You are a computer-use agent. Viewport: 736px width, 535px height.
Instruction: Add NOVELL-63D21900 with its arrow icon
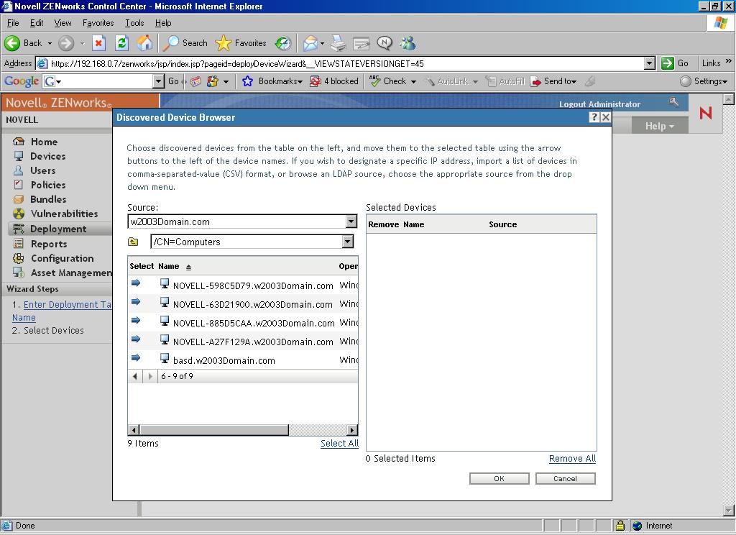click(x=136, y=301)
